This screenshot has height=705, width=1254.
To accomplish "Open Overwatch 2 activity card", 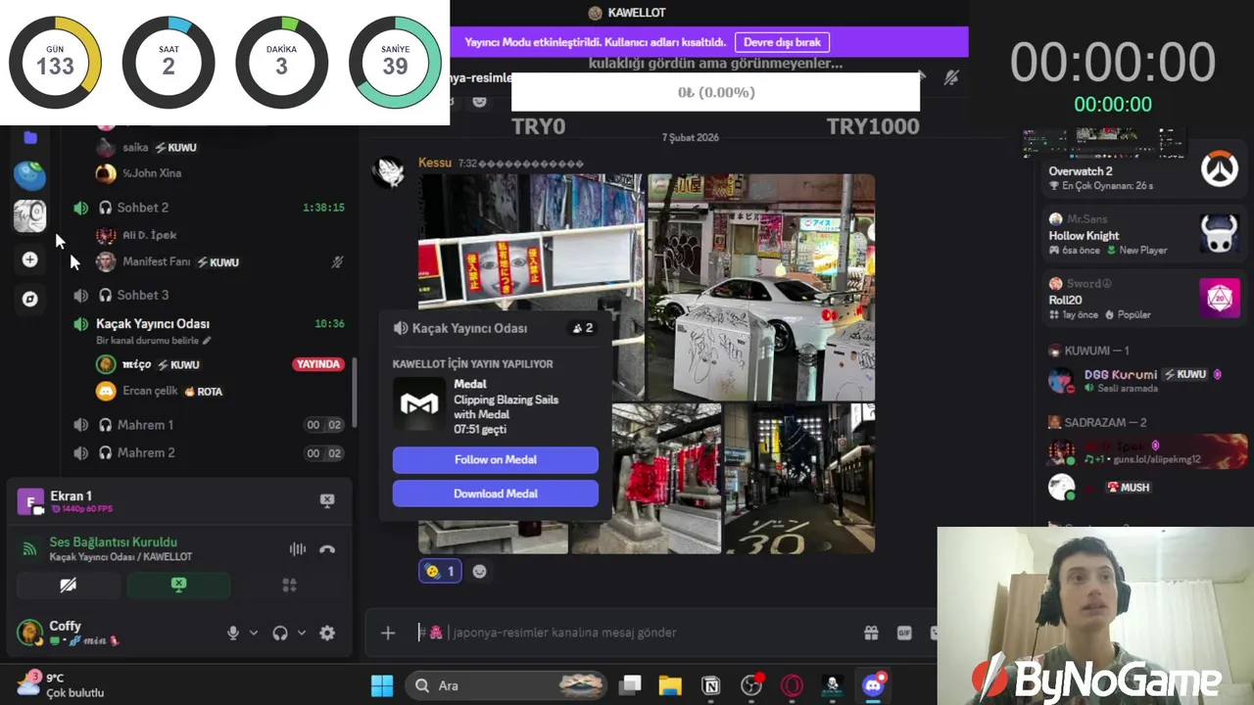I will coord(1142,170).
